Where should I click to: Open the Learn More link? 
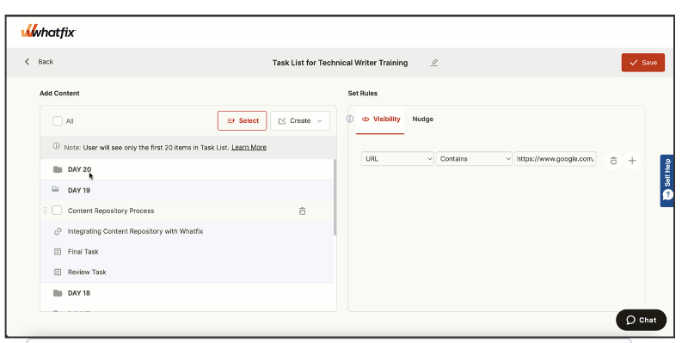click(249, 147)
